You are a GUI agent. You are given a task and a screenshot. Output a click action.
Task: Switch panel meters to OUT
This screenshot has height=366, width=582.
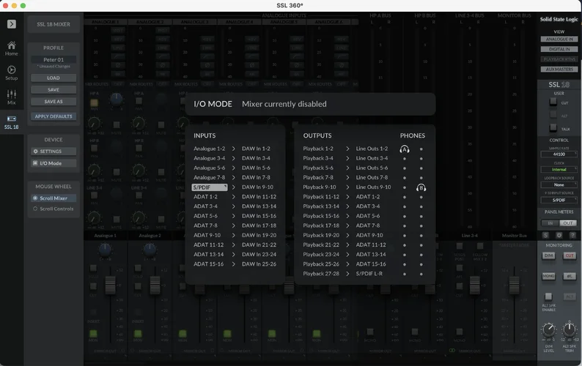tap(568, 223)
